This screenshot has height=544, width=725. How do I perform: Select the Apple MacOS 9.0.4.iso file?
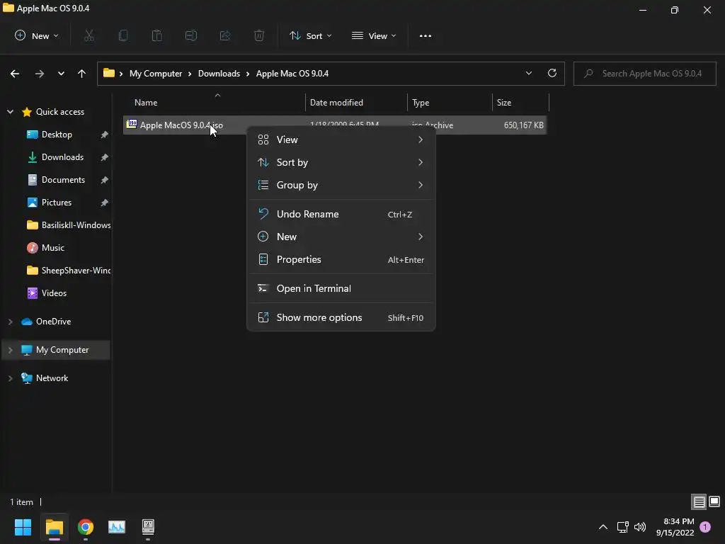pos(181,125)
